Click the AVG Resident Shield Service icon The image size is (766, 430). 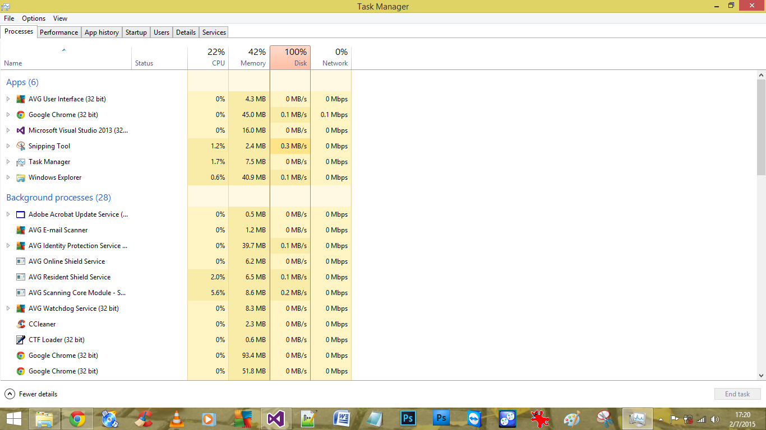21,277
